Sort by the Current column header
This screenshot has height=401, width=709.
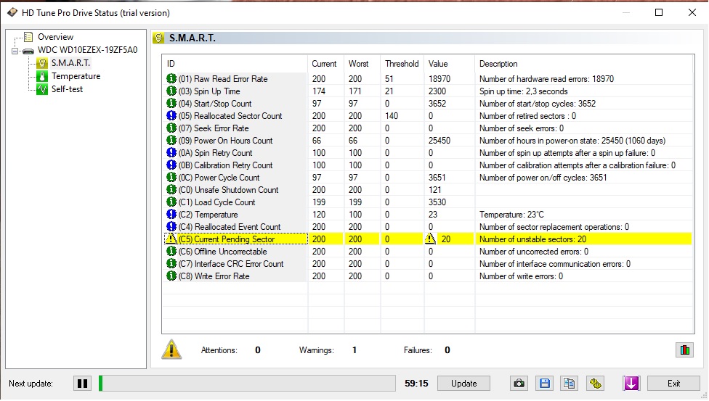(326, 64)
